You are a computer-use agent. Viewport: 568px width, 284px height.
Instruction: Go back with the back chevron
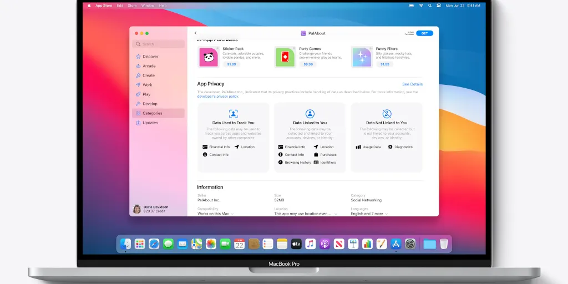pyautogui.click(x=196, y=33)
